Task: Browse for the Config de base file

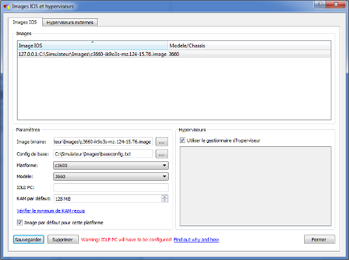Action: point(162,154)
